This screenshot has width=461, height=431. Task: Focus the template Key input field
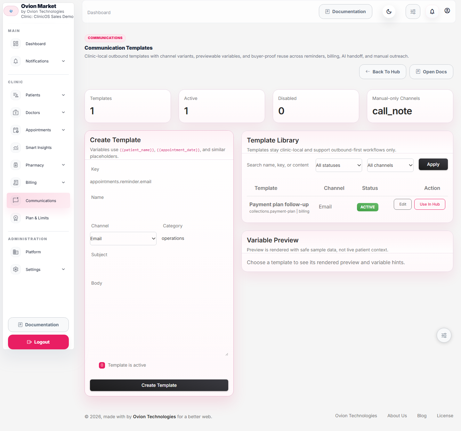159,182
